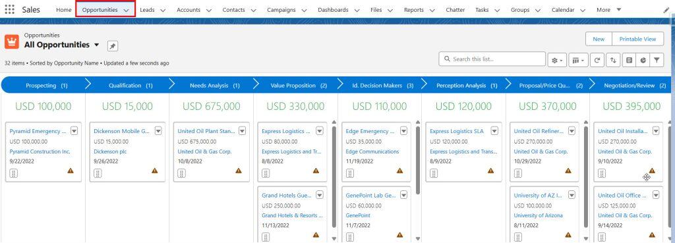Click details icon on Pyramid Emergency card
This screenshot has height=243, width=675.
click(14, 173)
